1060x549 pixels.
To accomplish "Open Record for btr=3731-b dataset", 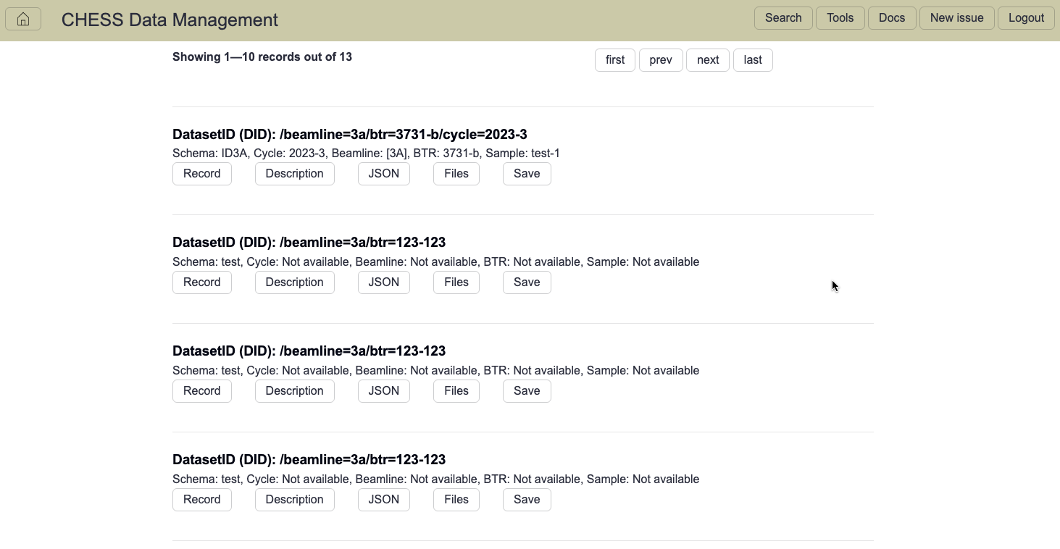I will (202, 174).
